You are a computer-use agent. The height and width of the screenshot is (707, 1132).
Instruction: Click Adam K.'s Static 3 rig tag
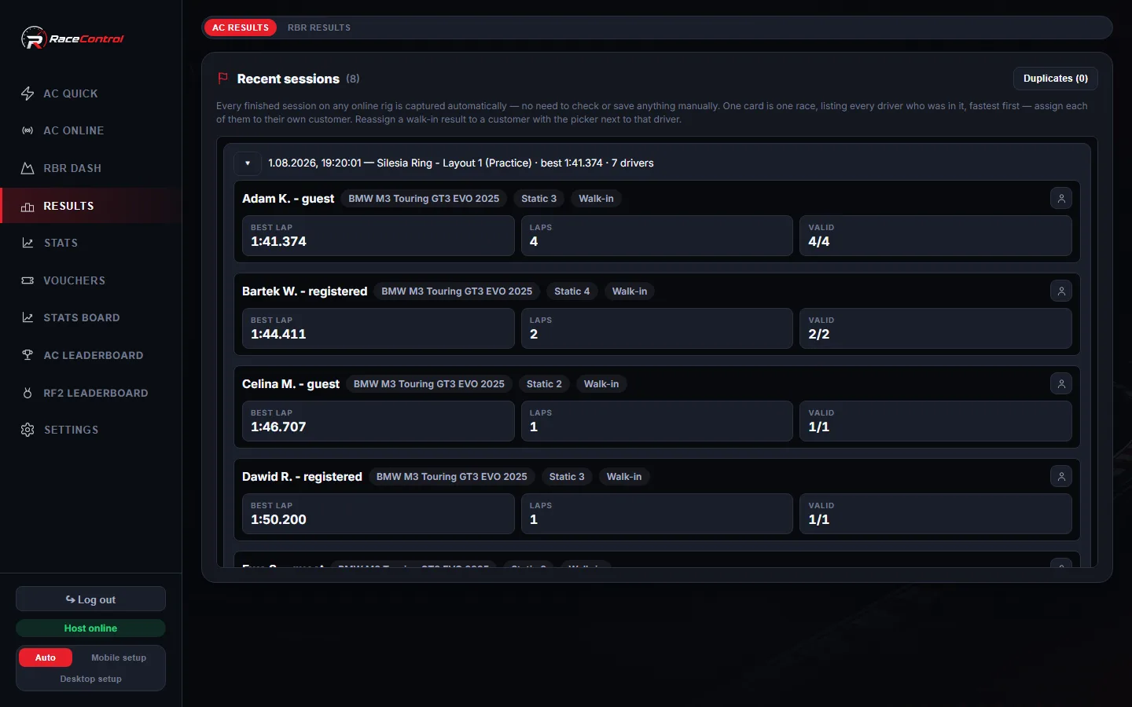point(538,199)
